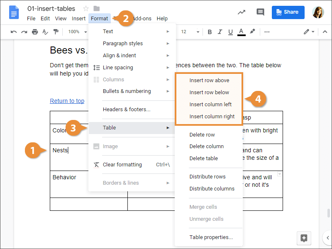332x249 pixels.
Task: Click the Format menu
Action: (x=99, y=18)
